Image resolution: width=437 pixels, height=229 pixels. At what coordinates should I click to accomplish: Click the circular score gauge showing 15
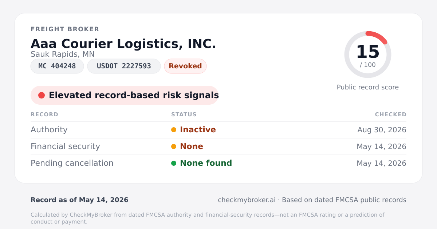click(368, 55)
